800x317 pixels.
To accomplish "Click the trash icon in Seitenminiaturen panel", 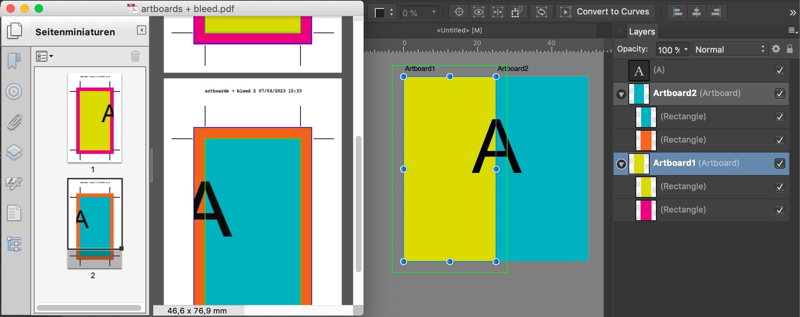I will pyautogui.click(x=135, y=56).
